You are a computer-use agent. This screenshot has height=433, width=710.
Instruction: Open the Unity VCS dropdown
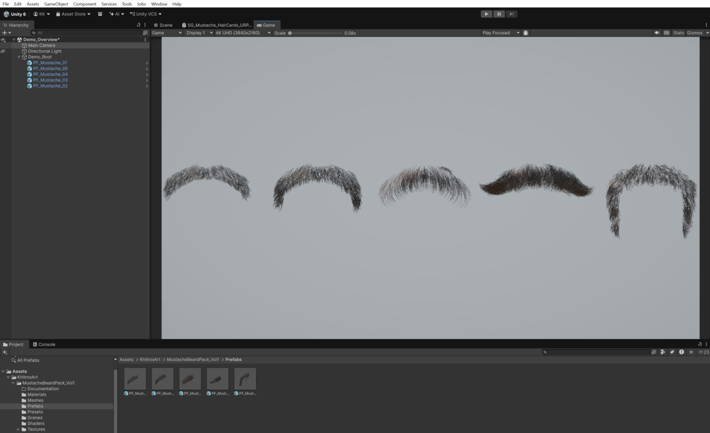(x=146, y=14)
